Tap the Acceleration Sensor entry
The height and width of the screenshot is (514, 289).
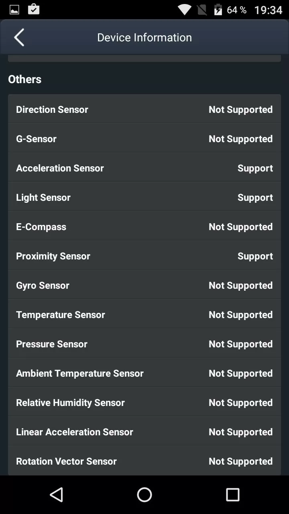coord(144,168)
